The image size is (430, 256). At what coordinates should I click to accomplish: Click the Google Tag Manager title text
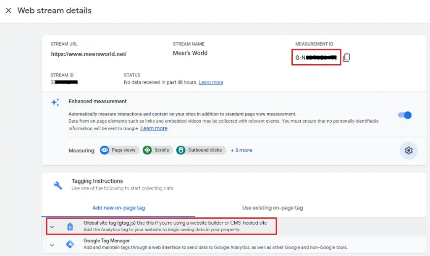pyautogui.click(x=107, y=240)
